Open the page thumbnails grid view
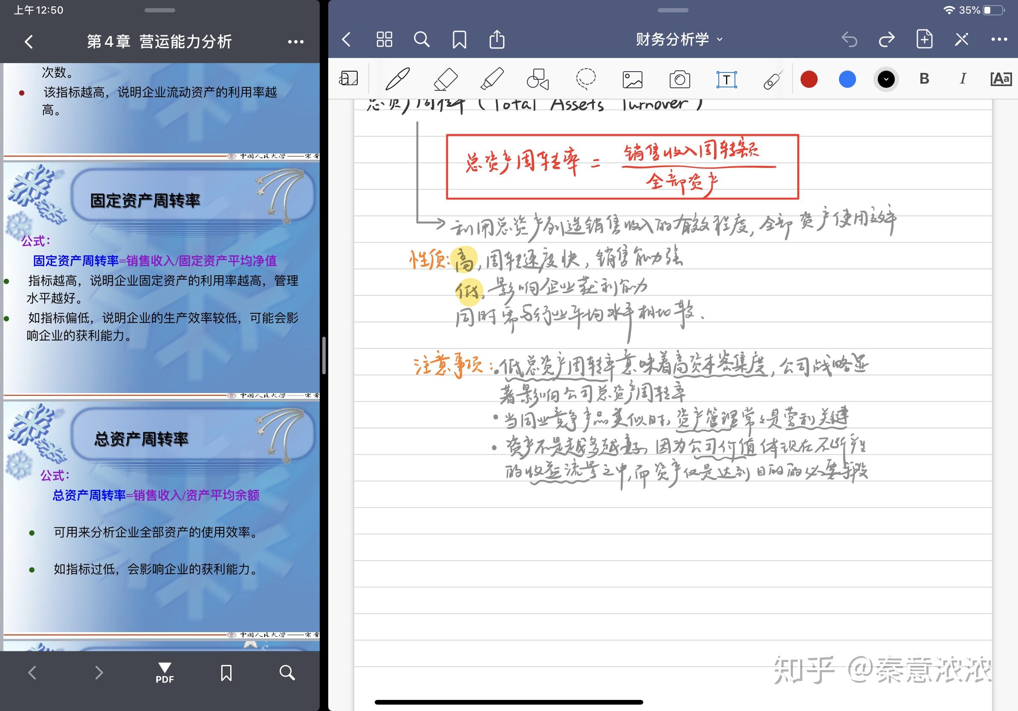Viewport: 1018px width, 711px height. click(x=384, y=40)
